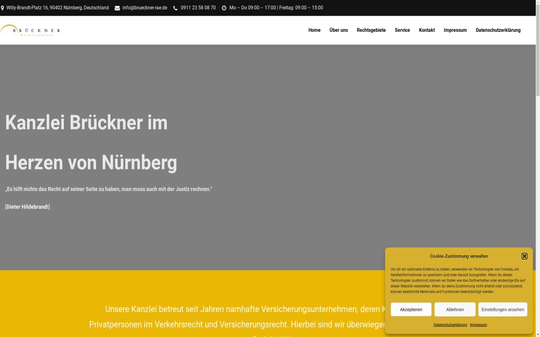Open the Über uns page
The width and height of the screenshot is (540, 337).
338,30
